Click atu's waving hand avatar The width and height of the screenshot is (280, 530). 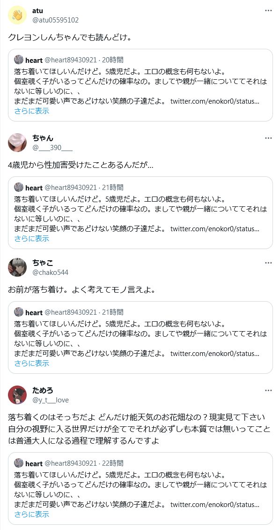click(17, 15)
